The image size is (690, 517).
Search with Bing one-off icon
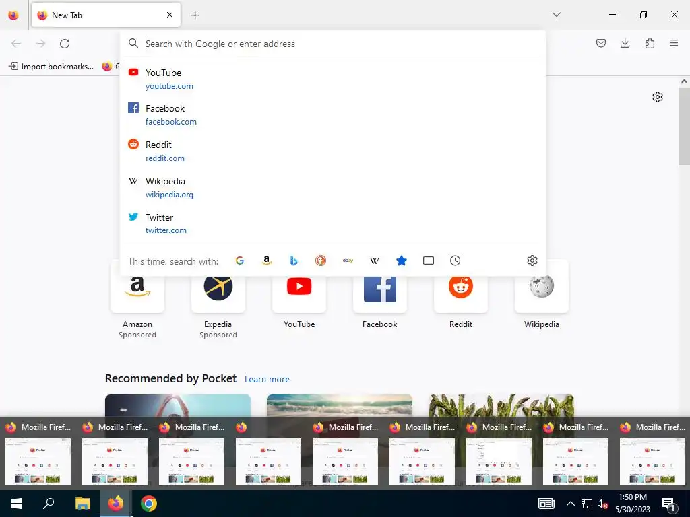(294, 261)
